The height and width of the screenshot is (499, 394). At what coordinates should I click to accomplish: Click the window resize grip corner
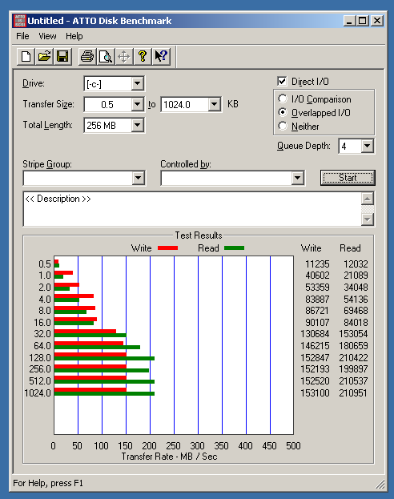coord(380,484)
